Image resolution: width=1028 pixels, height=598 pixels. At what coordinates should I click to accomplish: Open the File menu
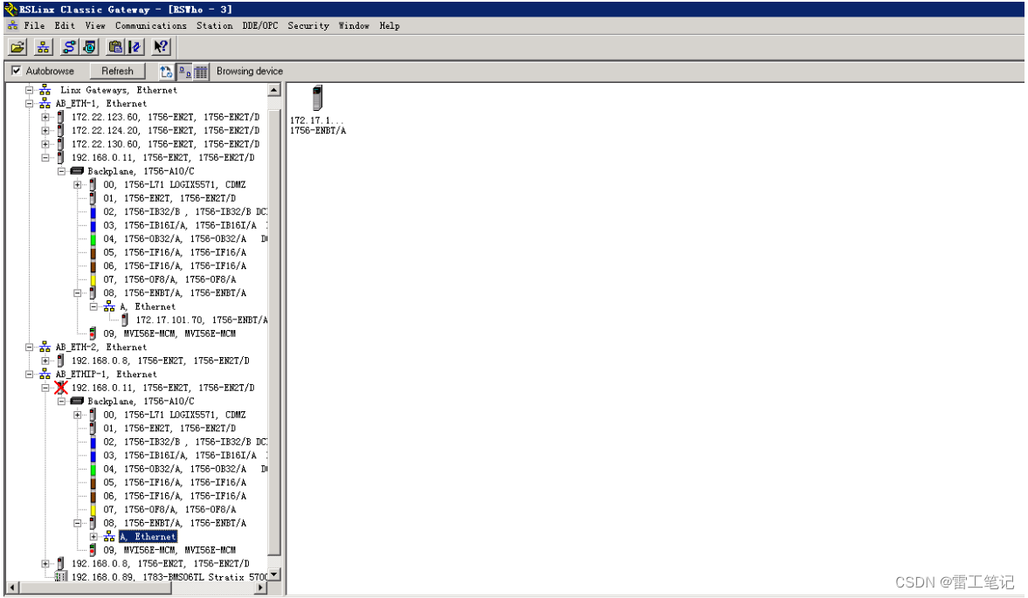point(34,25)
